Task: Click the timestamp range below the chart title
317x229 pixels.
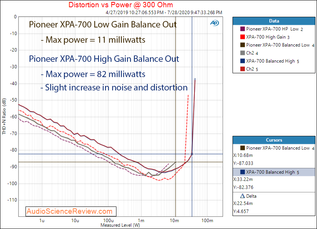Action: point(164,12)
